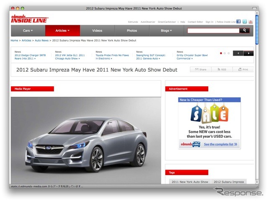Open the Twitter follow icon
Viewport: 268px width, 201px height.
pyautogui.click(x=245, y=21)
